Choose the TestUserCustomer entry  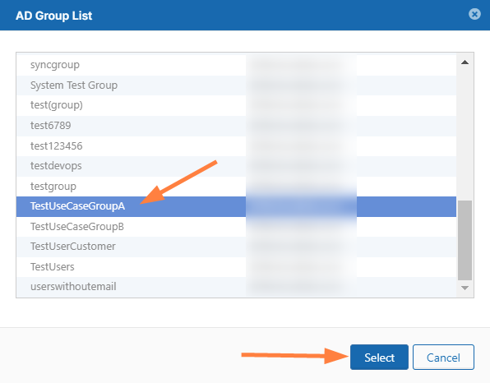236,247
